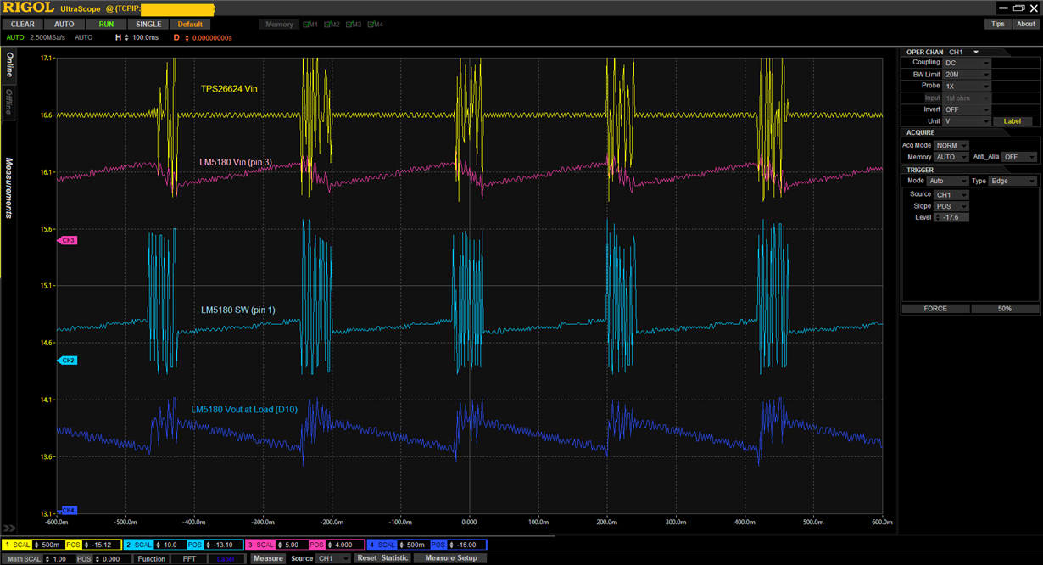Click the FORCE trigger button
The image size is (1043, 565).
[935, 309]
